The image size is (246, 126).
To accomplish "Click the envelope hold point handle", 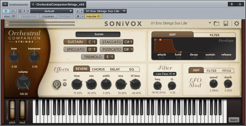I will [160, 40].
